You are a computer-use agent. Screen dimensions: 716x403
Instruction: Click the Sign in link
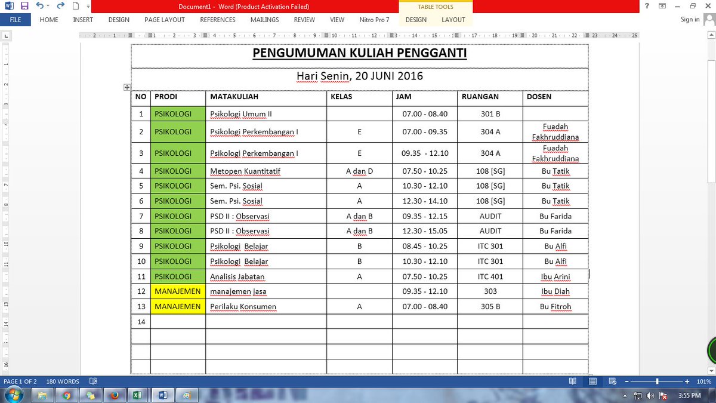[x=690, y=20]
